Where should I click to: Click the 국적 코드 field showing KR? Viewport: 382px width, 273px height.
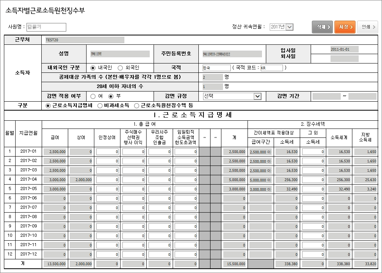click(271, 67)
